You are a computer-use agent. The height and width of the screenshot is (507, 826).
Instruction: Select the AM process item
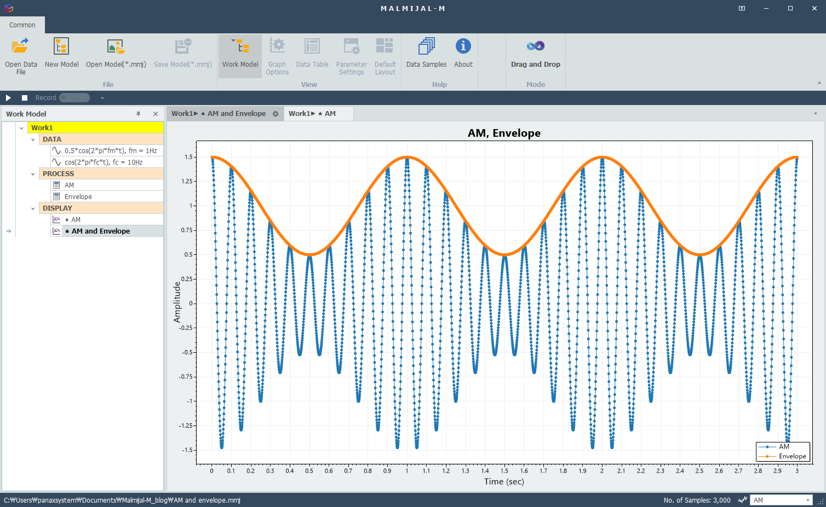tap(107, 185)
